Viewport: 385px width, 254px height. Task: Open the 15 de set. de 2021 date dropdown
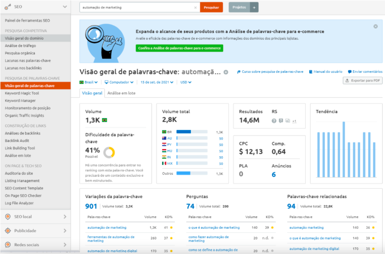coord(157,82)
